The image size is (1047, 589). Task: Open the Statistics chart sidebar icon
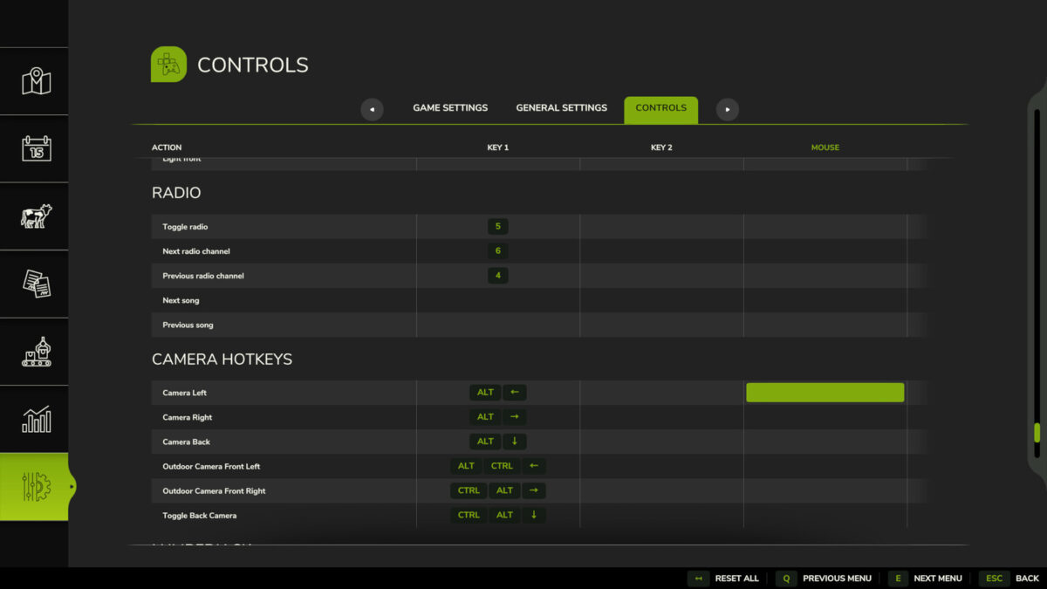point(34,419)
